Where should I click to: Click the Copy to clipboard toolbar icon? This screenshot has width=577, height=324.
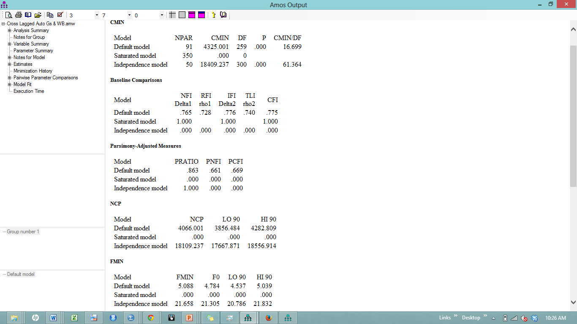pos(50,15)
